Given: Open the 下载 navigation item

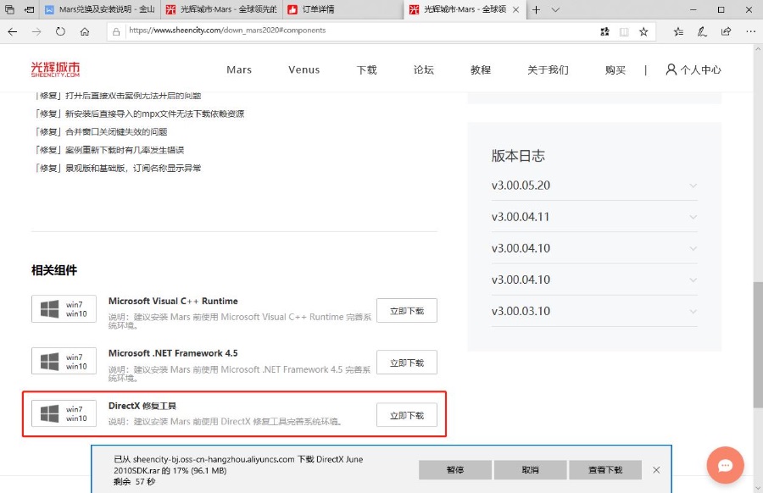Looking at the screenshot, I should click(366, 69).
